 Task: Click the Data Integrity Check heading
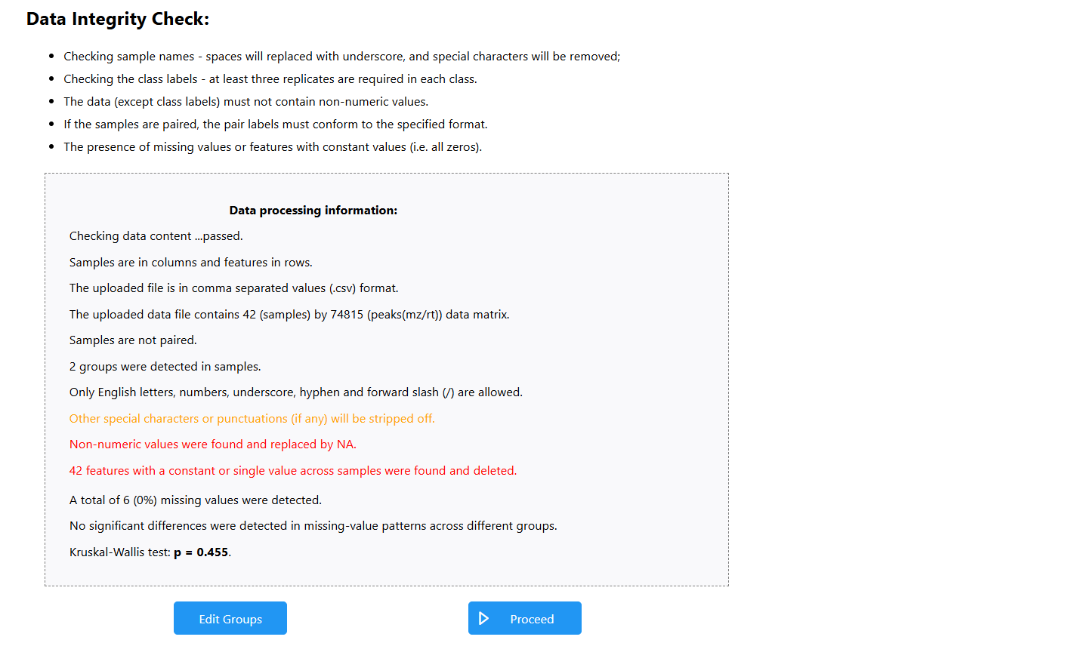(x=118, y=19)
